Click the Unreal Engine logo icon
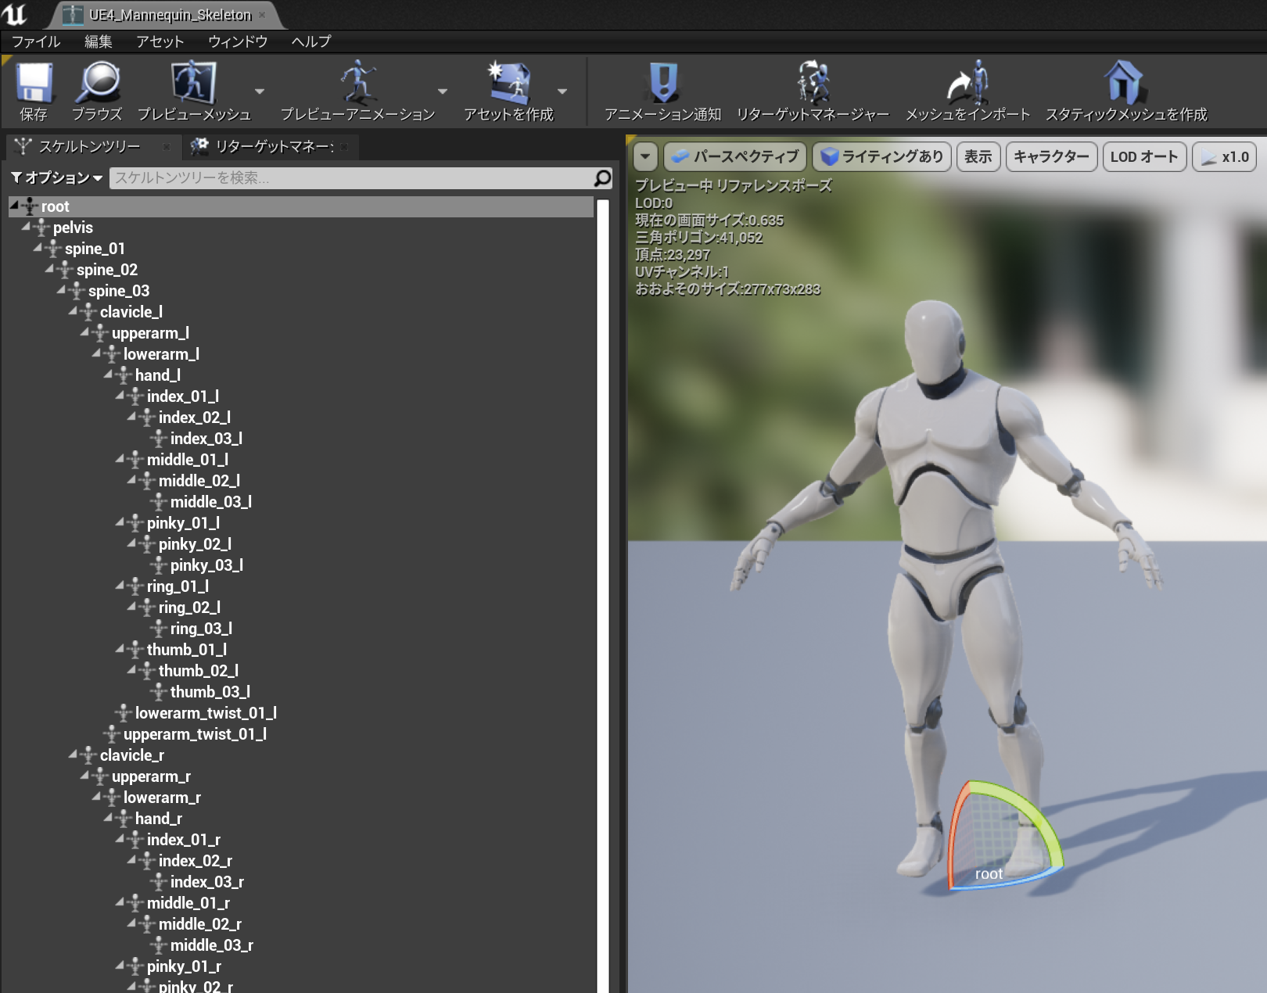 point(14,14)
